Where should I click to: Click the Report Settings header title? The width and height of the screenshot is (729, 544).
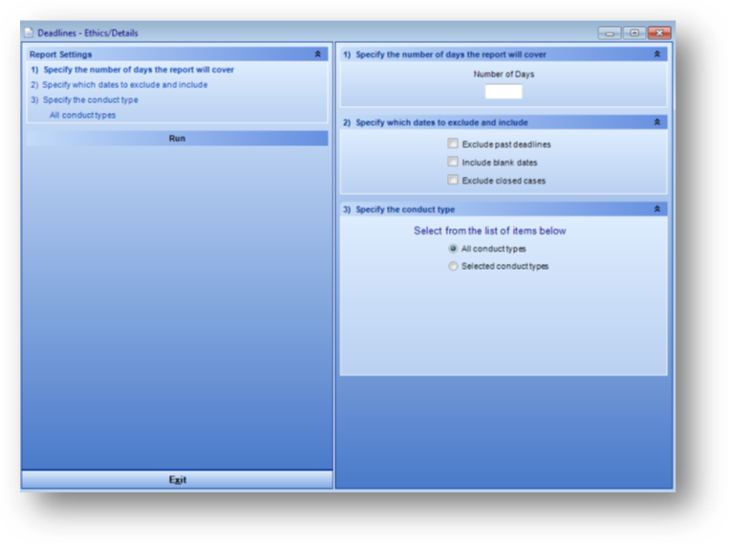click(x=60, y=54)
